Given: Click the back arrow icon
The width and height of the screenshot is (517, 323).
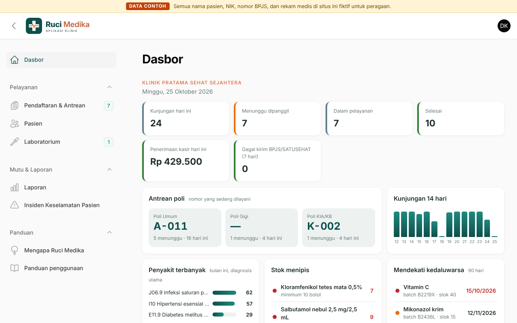Looking at the screenshot, I should [14, 26].
